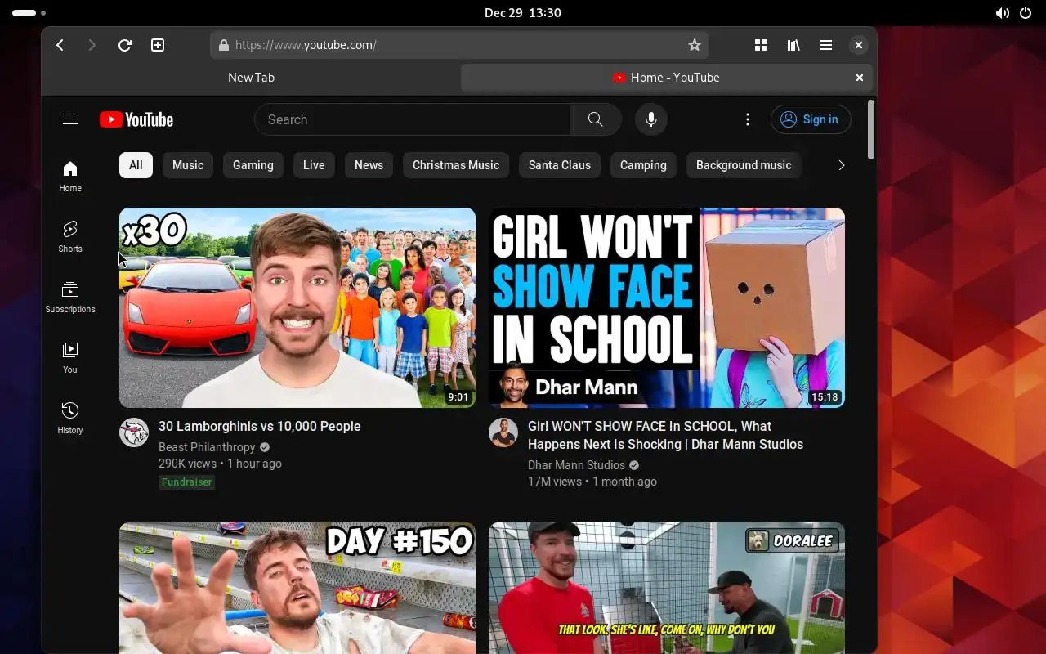Viewport: 1046px width, 654px height.
Task: Play the DAY #150 video thumbnail
Action: (297, 588)
